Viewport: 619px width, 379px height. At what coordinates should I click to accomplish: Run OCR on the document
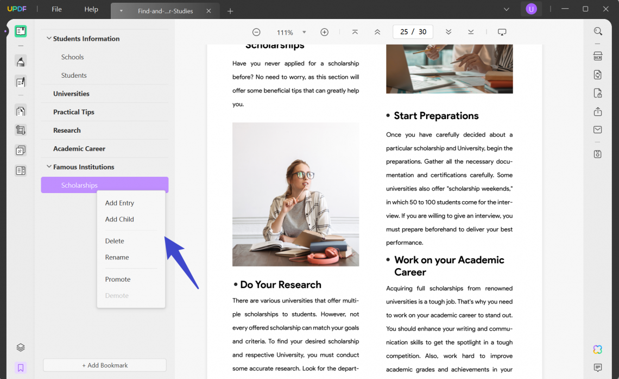tap(598, 55)
